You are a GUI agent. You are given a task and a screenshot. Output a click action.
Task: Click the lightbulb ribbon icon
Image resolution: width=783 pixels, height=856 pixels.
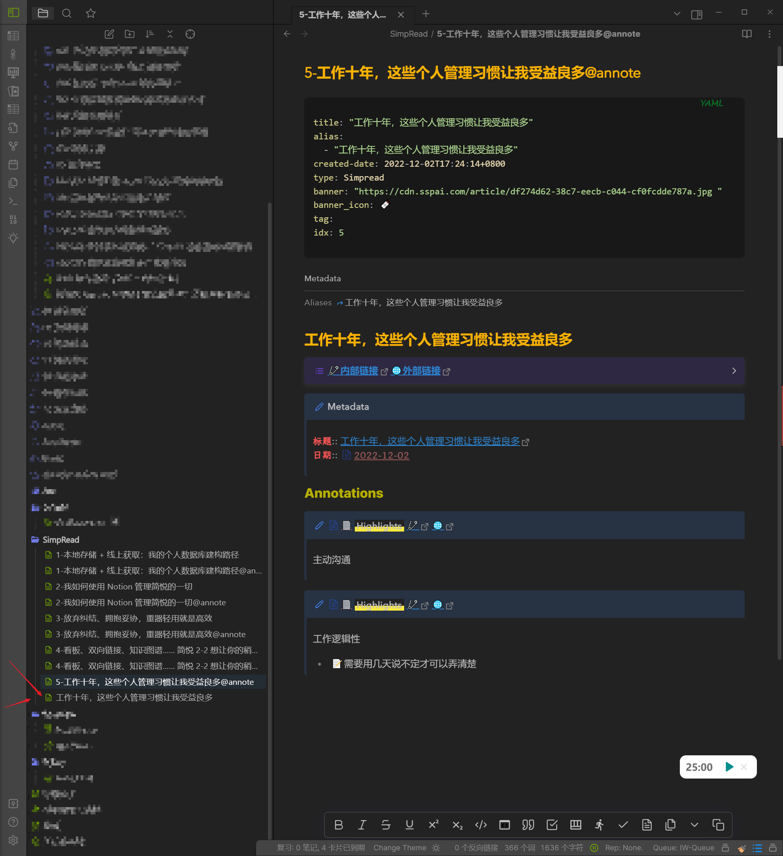click(x=13, y=238)
